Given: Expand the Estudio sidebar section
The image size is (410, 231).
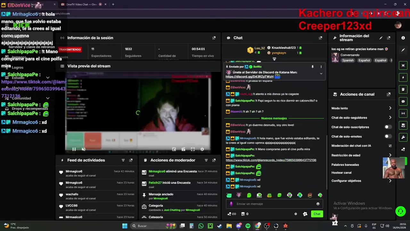Looking at the screenshot, I should (48, 78).
